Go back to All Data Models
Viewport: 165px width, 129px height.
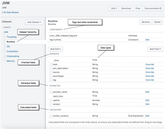pos(10,13)
